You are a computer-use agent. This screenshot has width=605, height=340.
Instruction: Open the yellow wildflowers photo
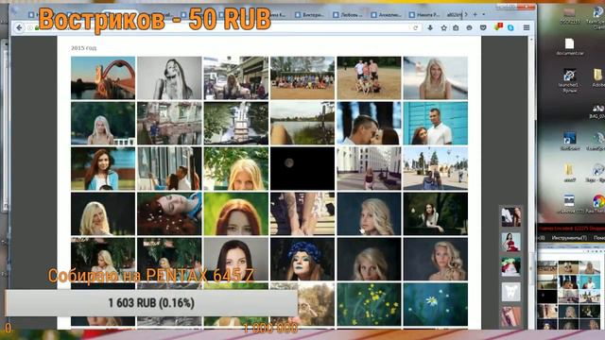(x=369, y=304)
